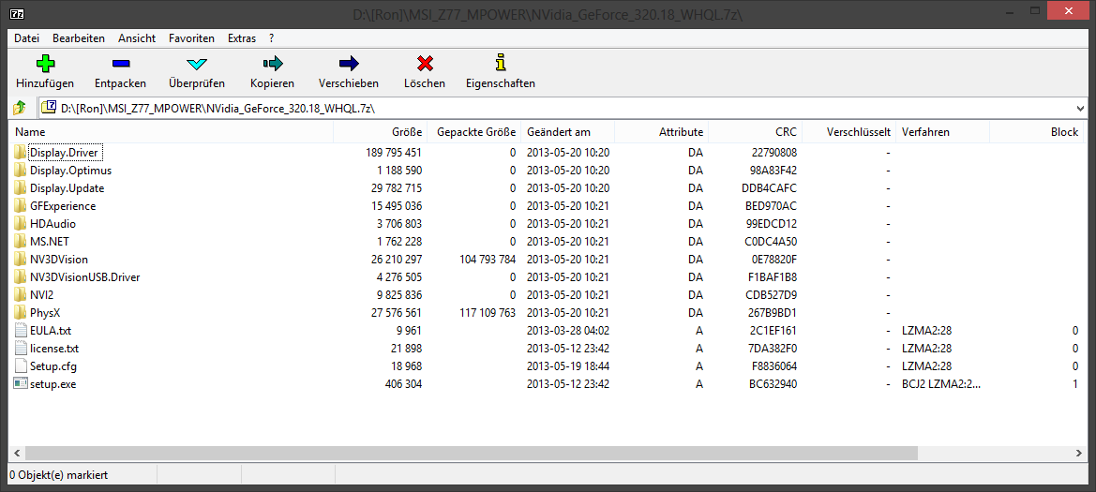Click the size value 189 795 451
The image size is (1096, 492).
[394, 152]
